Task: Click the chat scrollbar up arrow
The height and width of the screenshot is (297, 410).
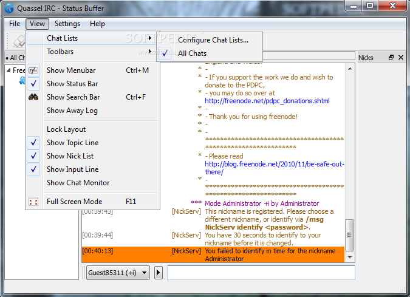Action: pos(350,69)
